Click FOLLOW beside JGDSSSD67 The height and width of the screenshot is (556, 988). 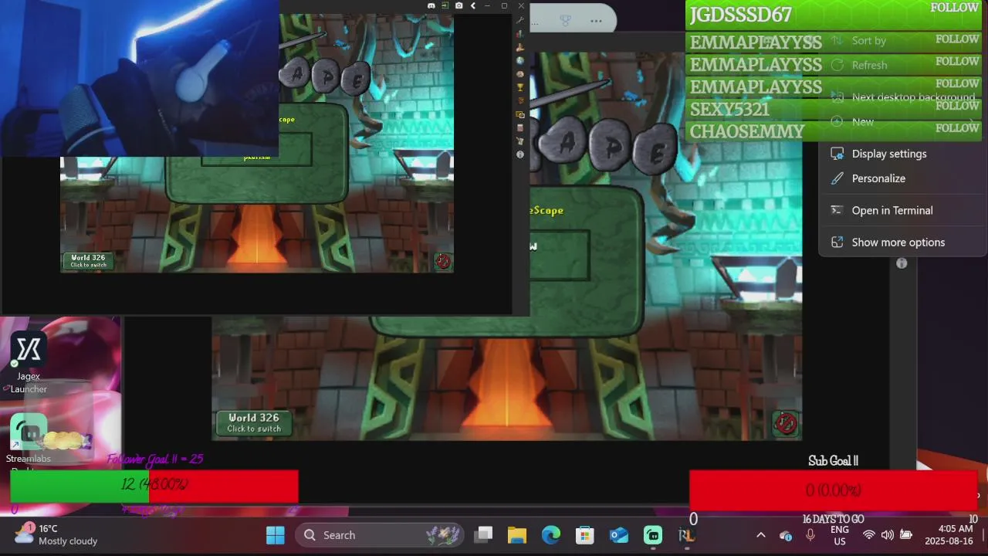pyautogui.click(x=954, y=8)
